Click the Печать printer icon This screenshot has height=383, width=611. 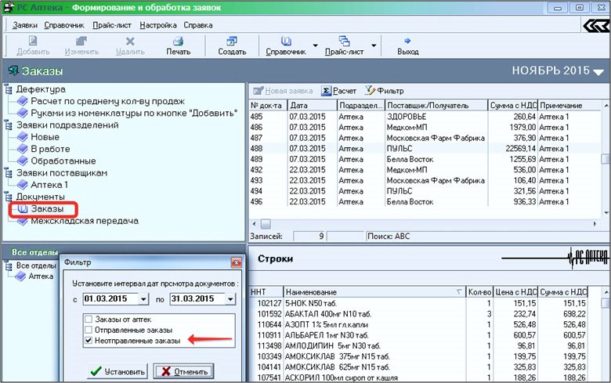[x=178, y=41]
